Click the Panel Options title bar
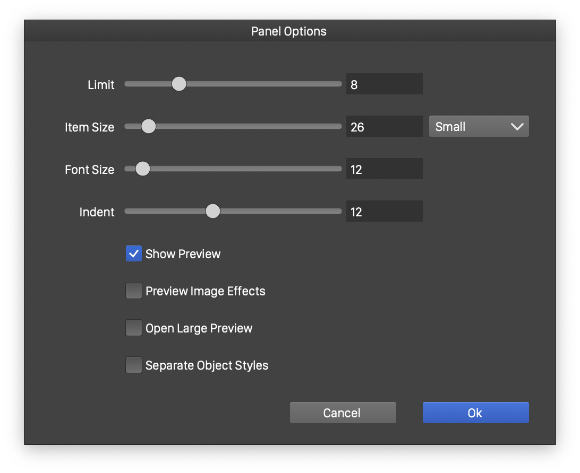Image resolution: width=580 pixels, height=473 pixels. tap(289, 31)
